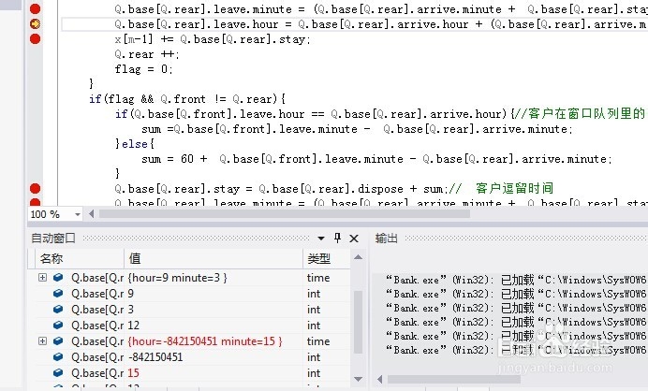648x391 pixels.
Task: Click the 自动窗口 panel title
Action: coord(53,239)
